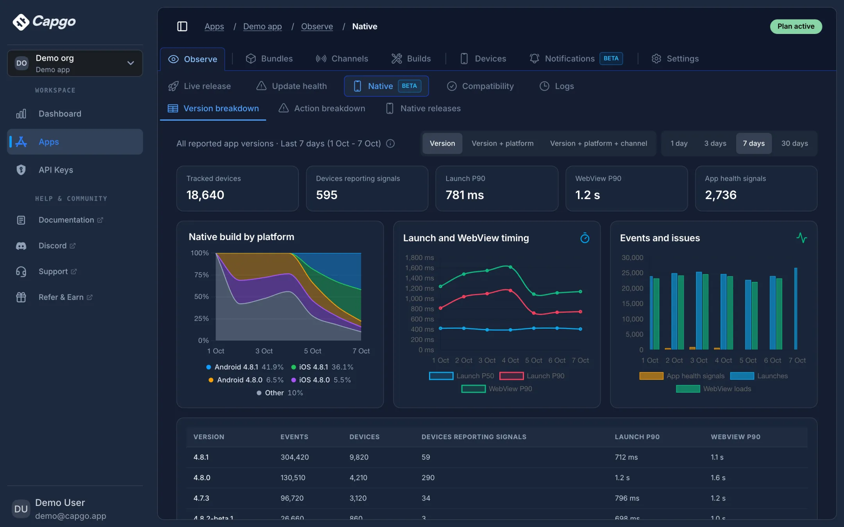The width and height of the screenshot is (844, 527).
Task: Click the pulse icon in Events and issues
Action: (x=801, y=238)
